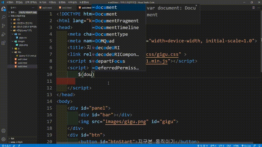
Task: Open the Help (도움말) menu
Action: (84, 2)
